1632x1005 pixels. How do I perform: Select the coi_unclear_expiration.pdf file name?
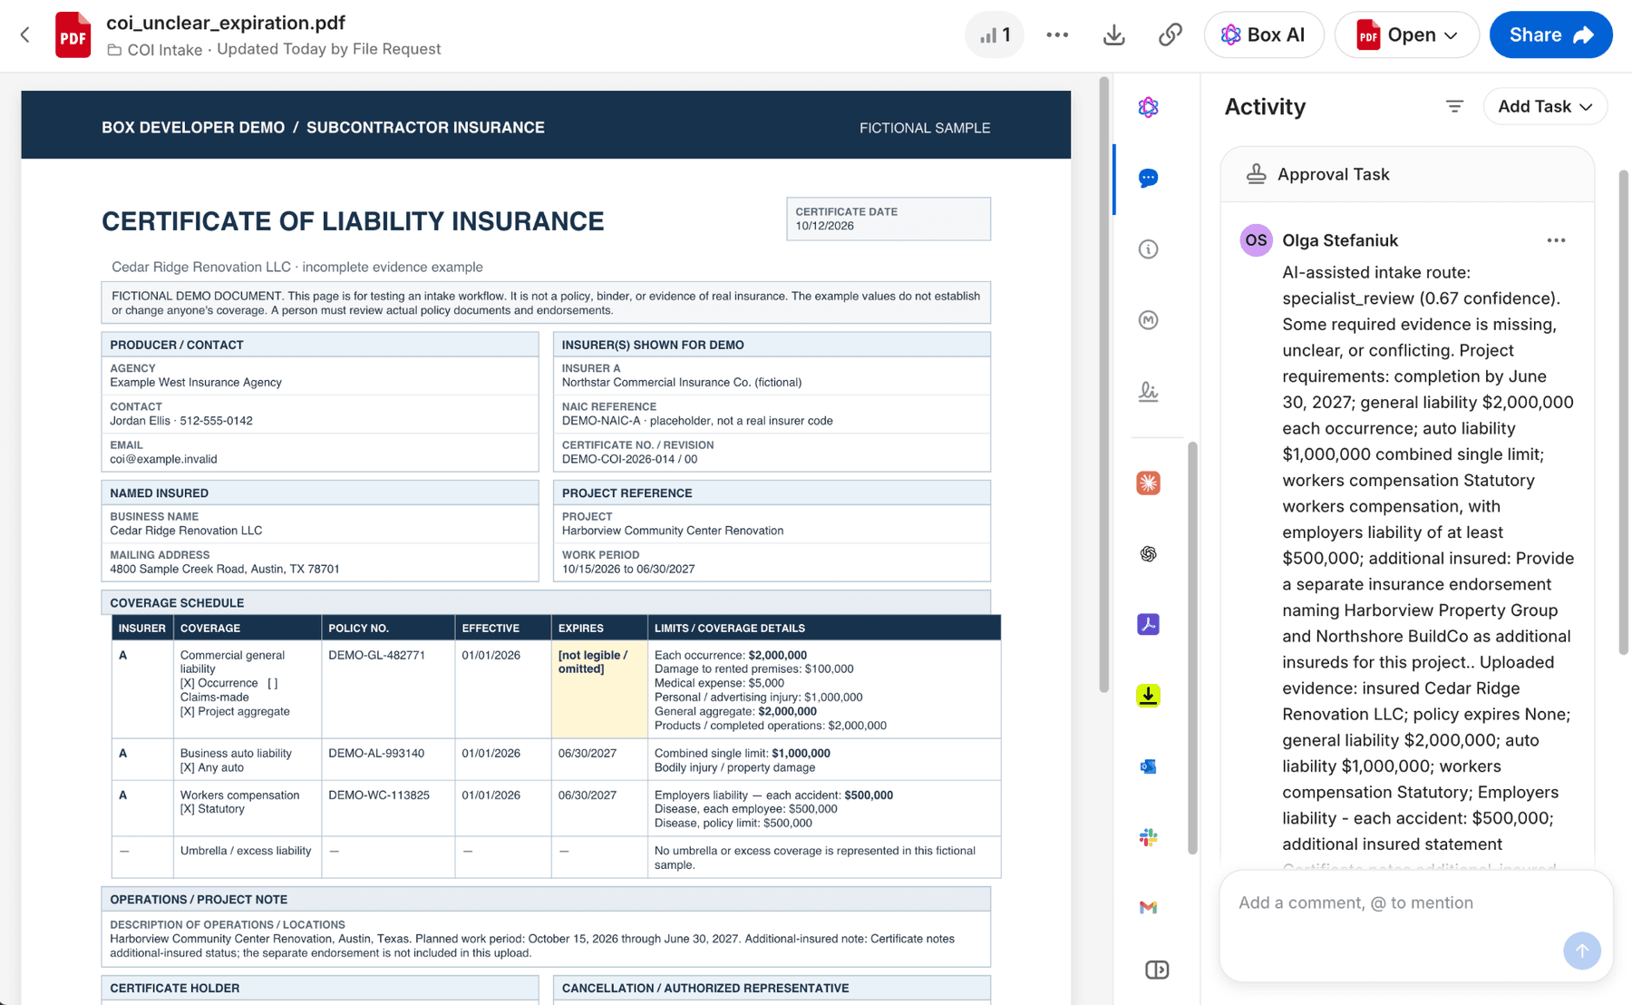[226, 23]
